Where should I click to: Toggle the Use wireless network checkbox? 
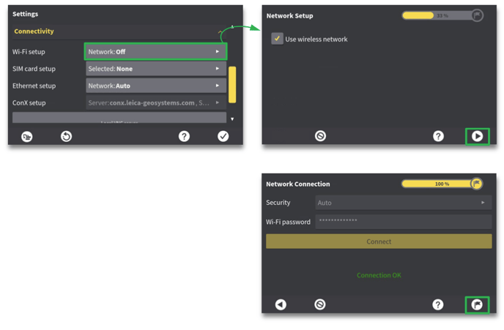(278, 39)
